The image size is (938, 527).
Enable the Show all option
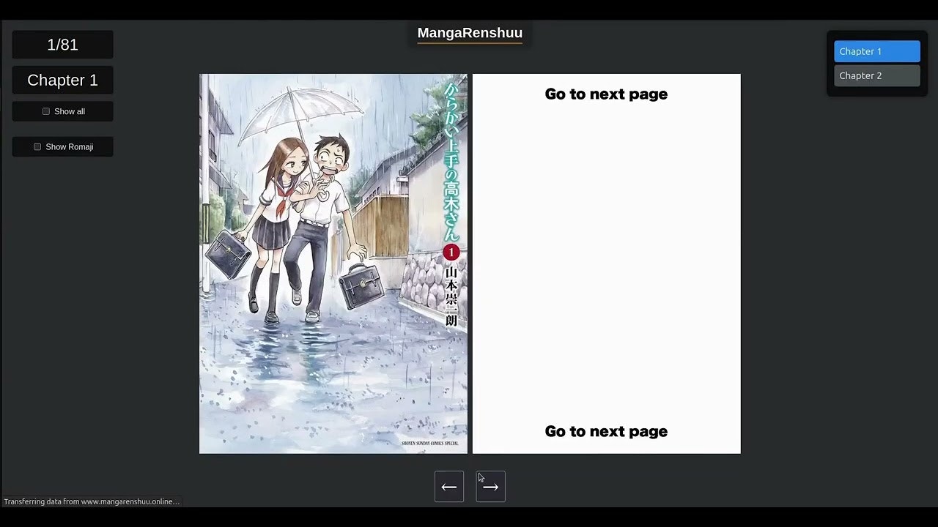tap(62, 111)
